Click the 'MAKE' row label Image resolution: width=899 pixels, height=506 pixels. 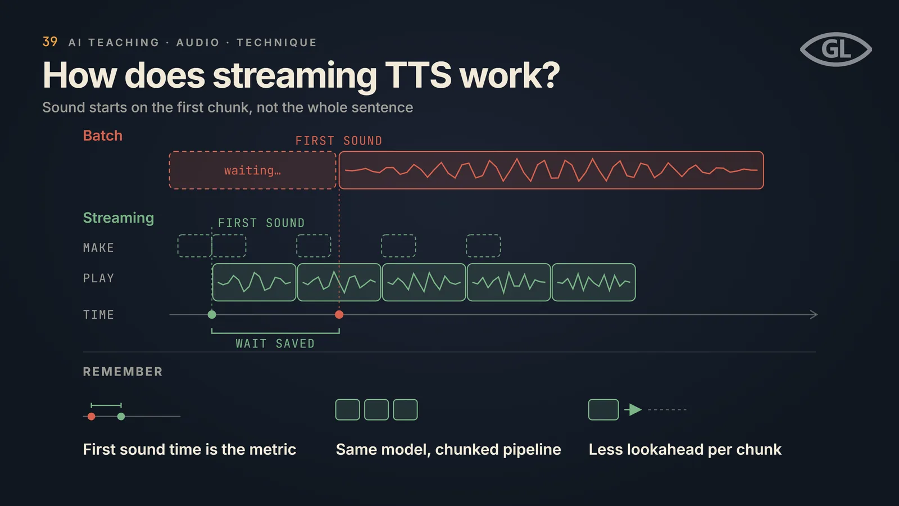[98, 248]
